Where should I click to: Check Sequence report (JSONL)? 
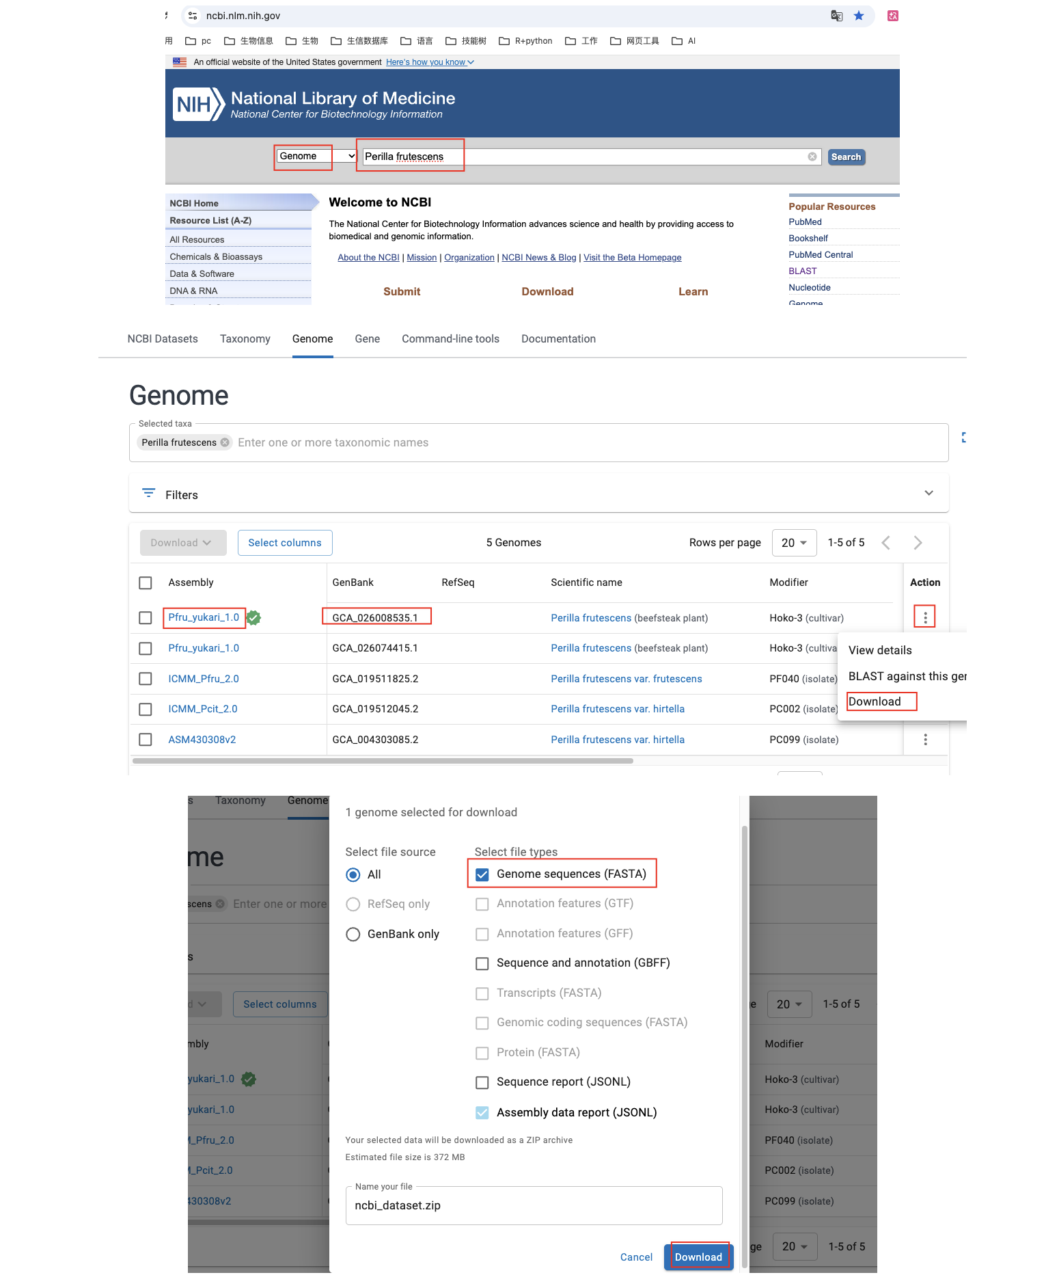click(x=482, y=1082)
